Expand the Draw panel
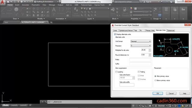This screenshot has width=192, height=108. point(16,19)
